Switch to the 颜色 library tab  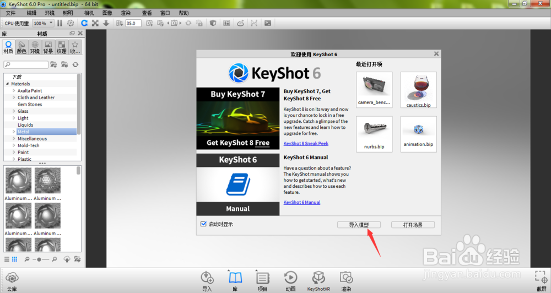21,47
